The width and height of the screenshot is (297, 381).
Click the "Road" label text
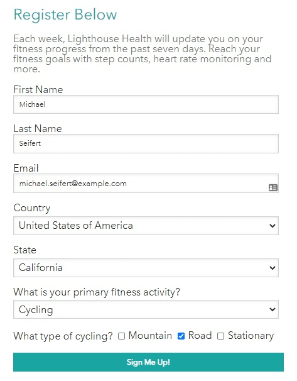click(200, 336)
